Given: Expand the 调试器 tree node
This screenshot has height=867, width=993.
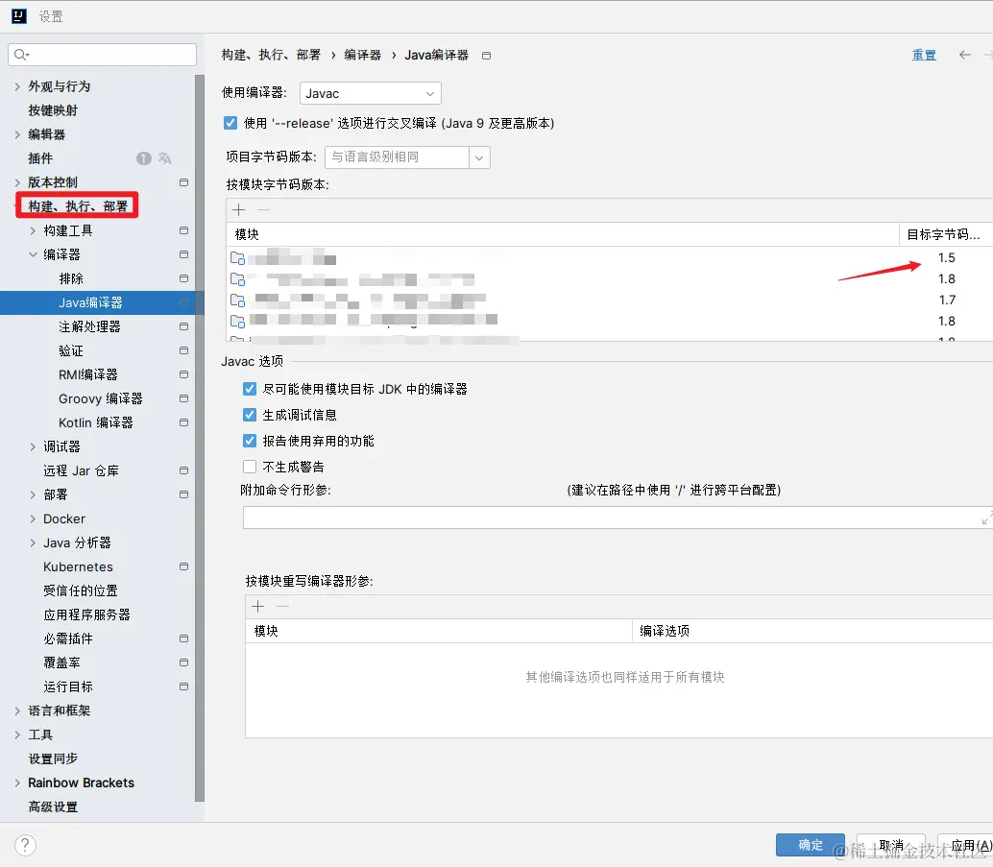Looking at the screenshot, I should coord(33,447).
